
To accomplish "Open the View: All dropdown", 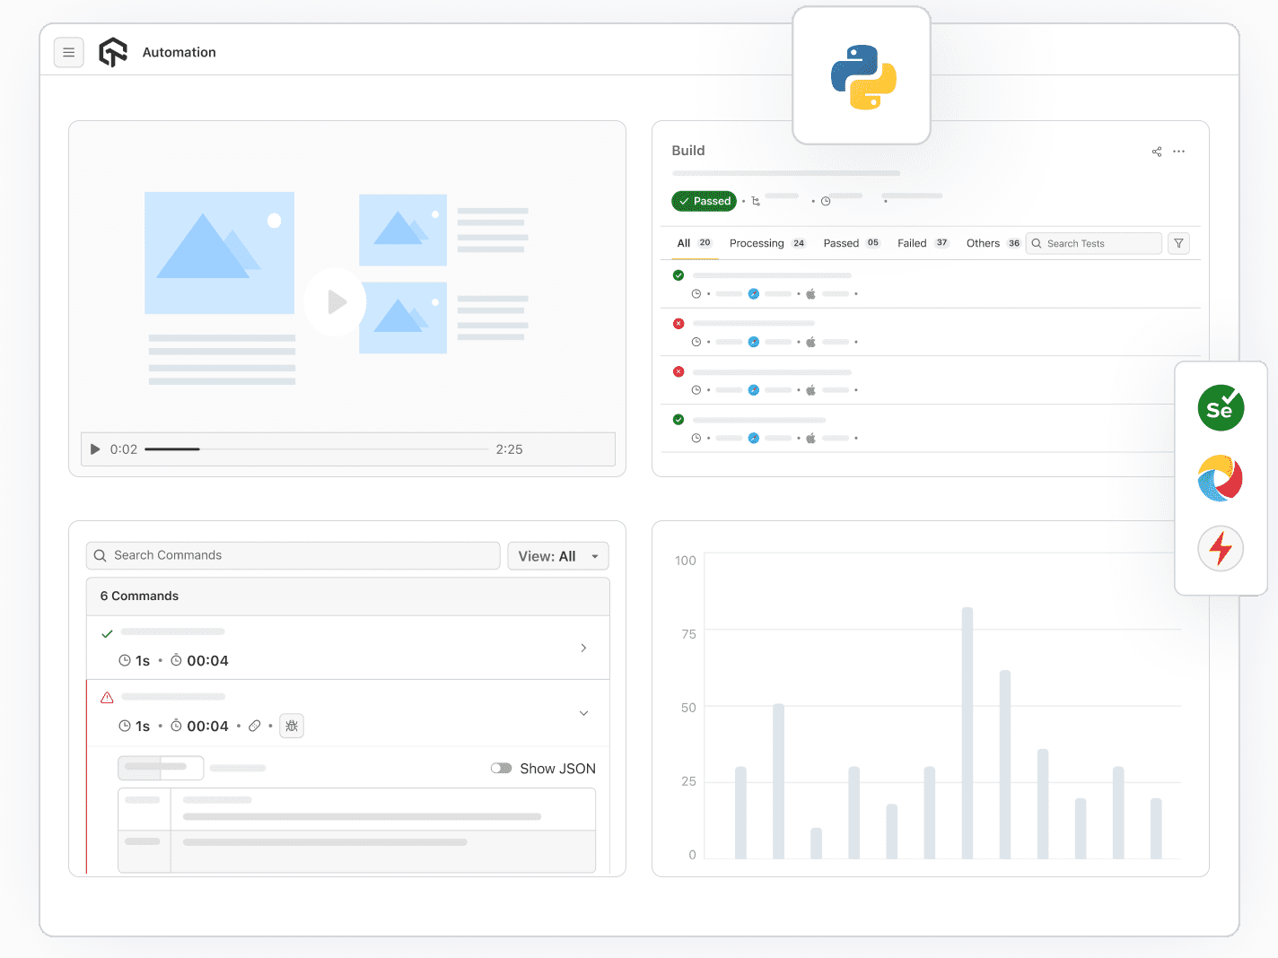I will 557,556.
